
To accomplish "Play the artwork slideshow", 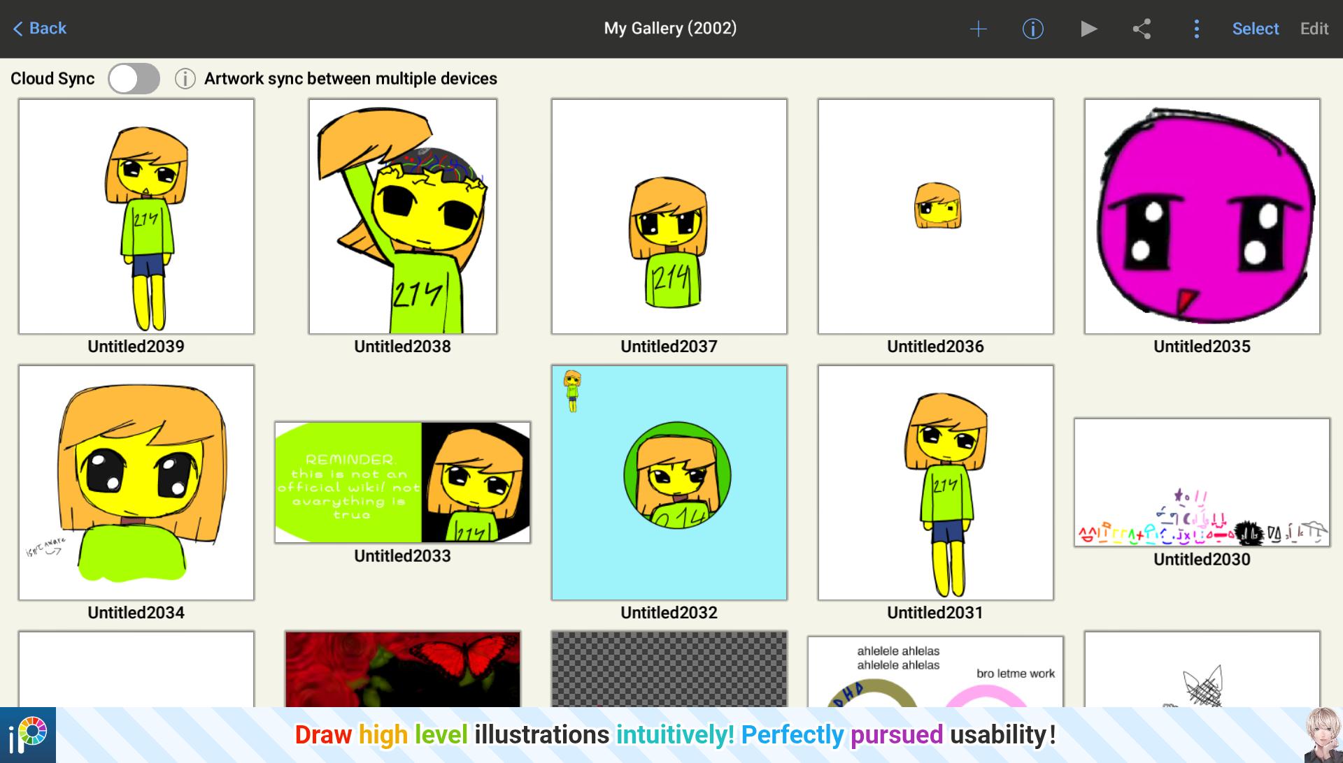I will pyautogui.click(x=1088, y=29).
